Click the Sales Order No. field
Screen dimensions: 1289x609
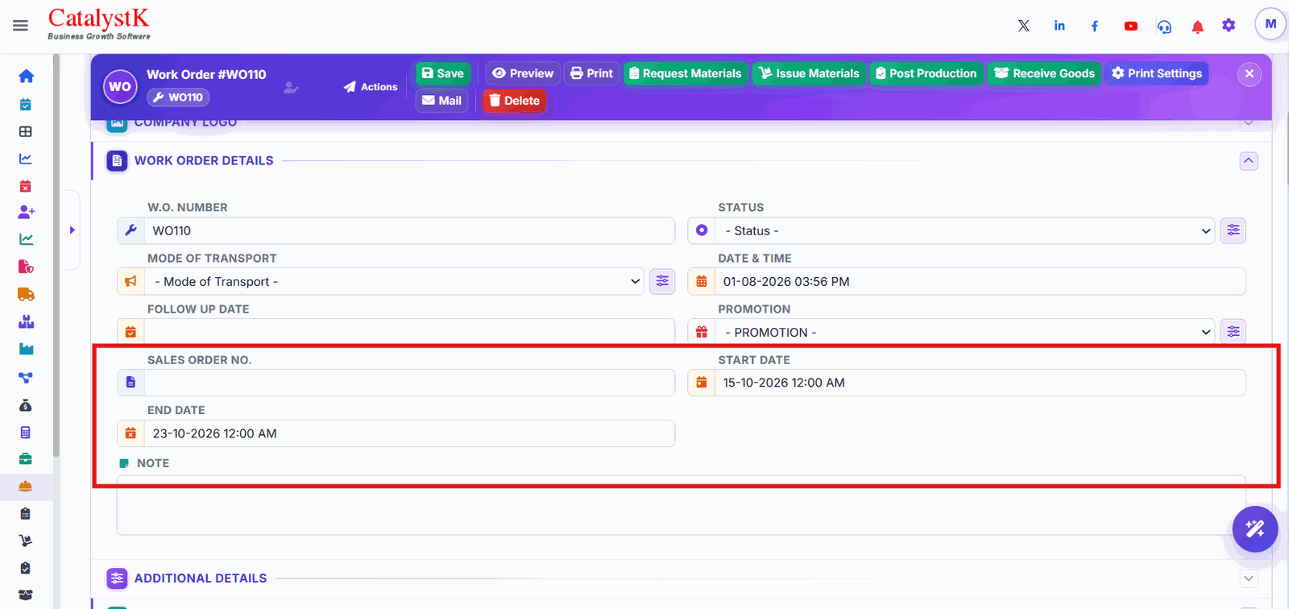(x=409, y=383)
